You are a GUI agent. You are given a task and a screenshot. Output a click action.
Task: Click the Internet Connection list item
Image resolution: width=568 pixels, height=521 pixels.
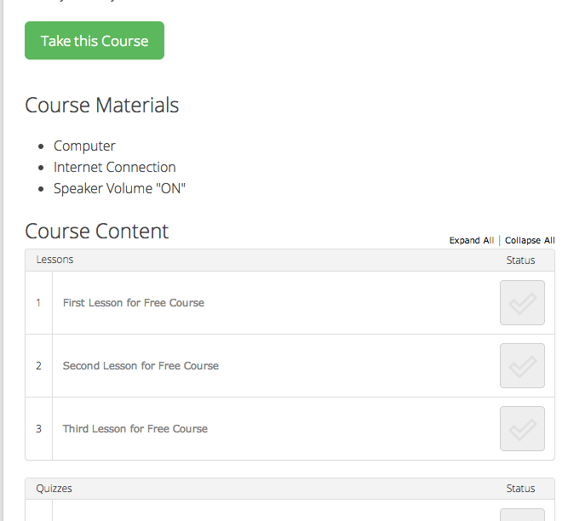[x=115, y=168]
